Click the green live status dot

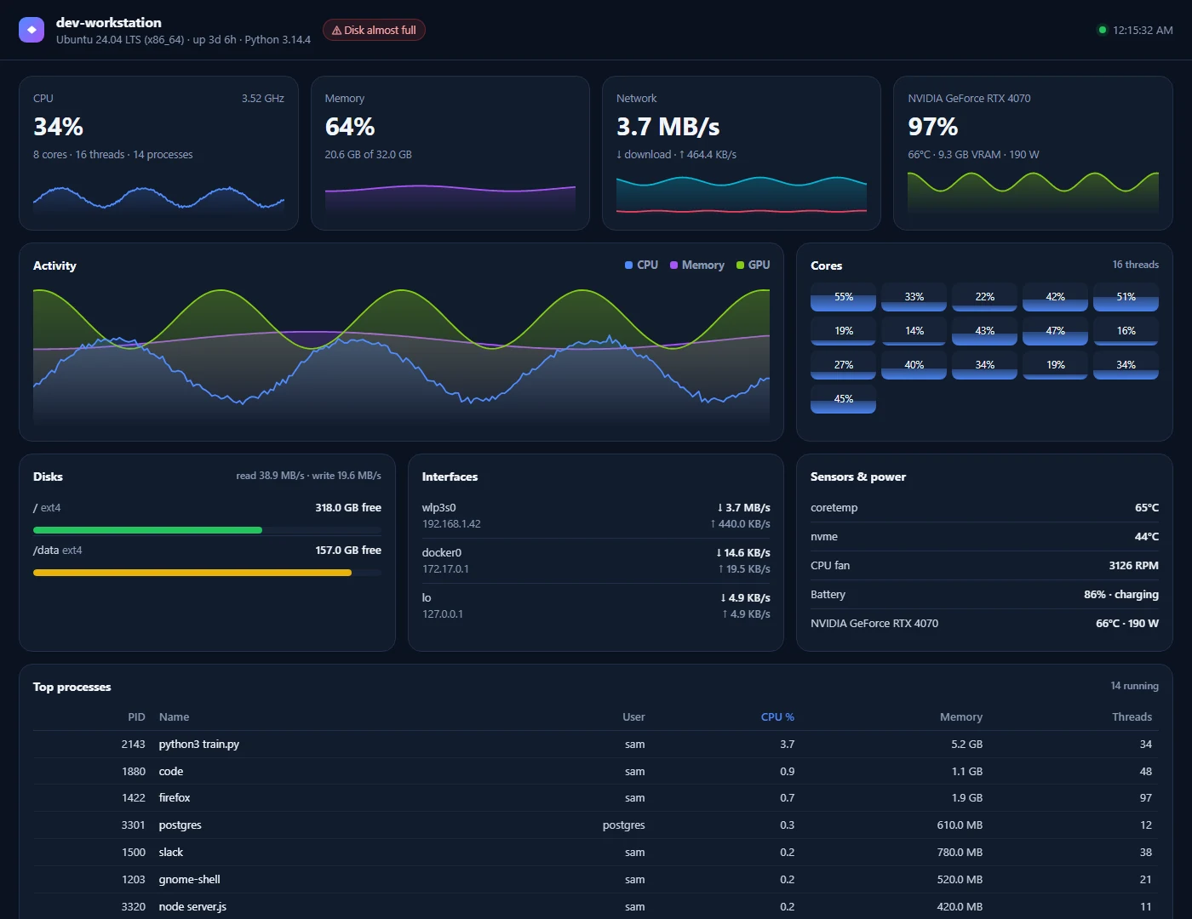(1103, 30)
